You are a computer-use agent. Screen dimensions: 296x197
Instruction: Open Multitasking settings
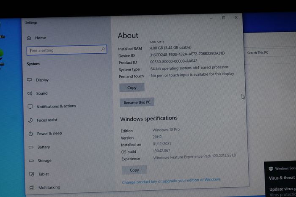coord(49,187)
